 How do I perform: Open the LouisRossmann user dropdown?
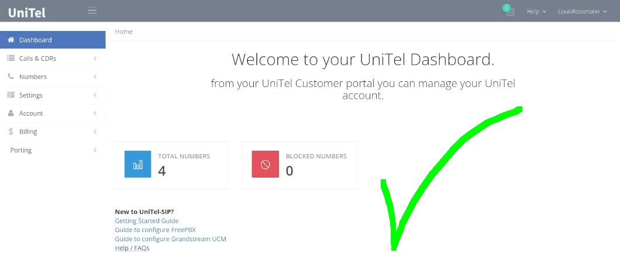(582, 12)
